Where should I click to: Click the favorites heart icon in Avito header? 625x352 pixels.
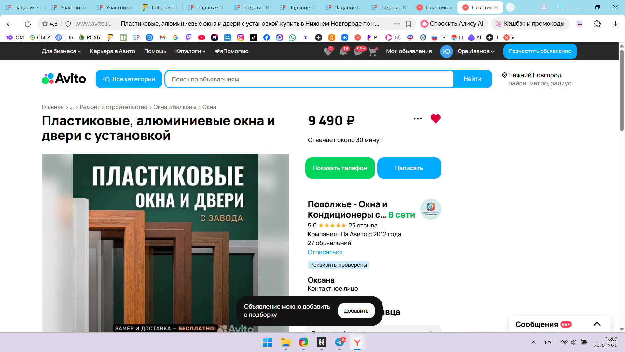(328, 51)
